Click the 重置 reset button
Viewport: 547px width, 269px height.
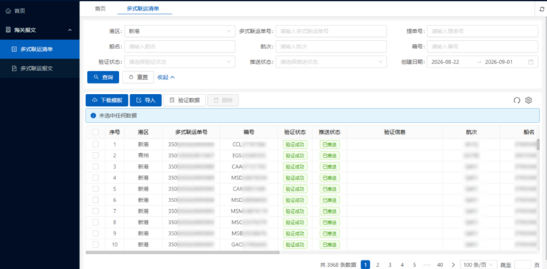point(138,78)
